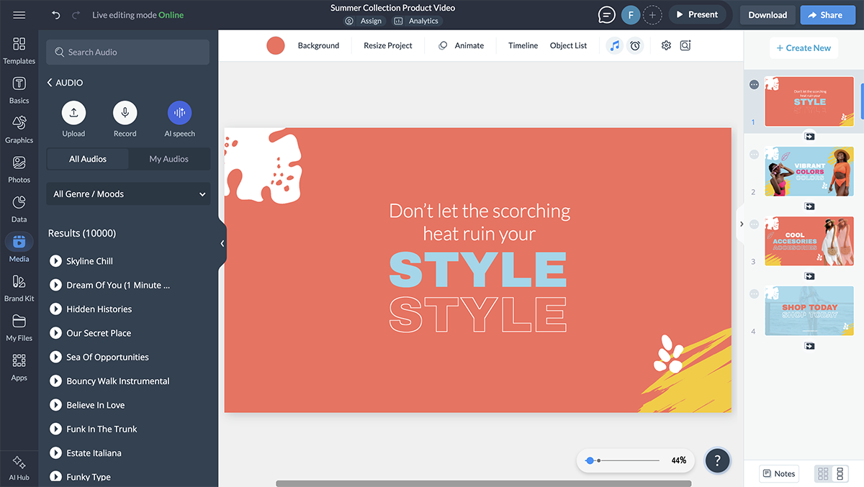
Task: Open the Apps panel
Action: coord(19,367)
